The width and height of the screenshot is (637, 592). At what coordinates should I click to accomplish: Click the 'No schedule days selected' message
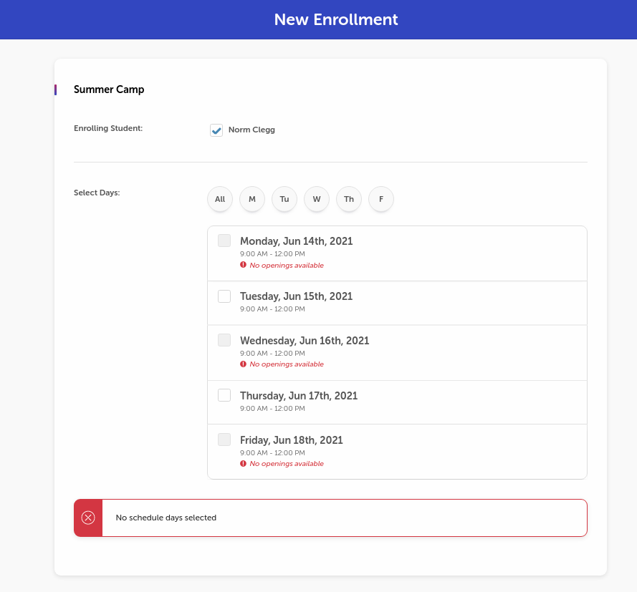[x=166, y=518]
